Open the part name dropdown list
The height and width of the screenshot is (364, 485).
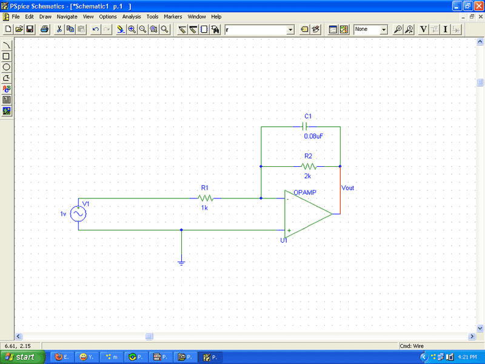click(x=290, y=29)
